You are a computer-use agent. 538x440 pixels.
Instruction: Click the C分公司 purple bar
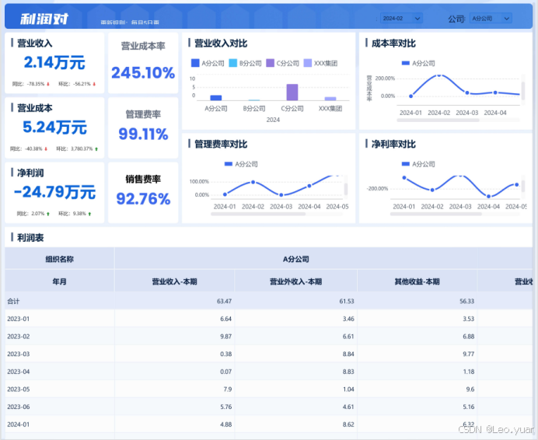point(292,92)
